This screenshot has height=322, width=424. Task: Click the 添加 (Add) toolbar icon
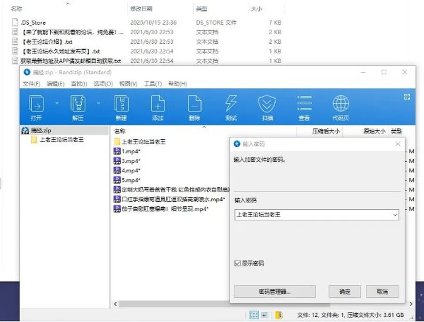click(158, 104)
